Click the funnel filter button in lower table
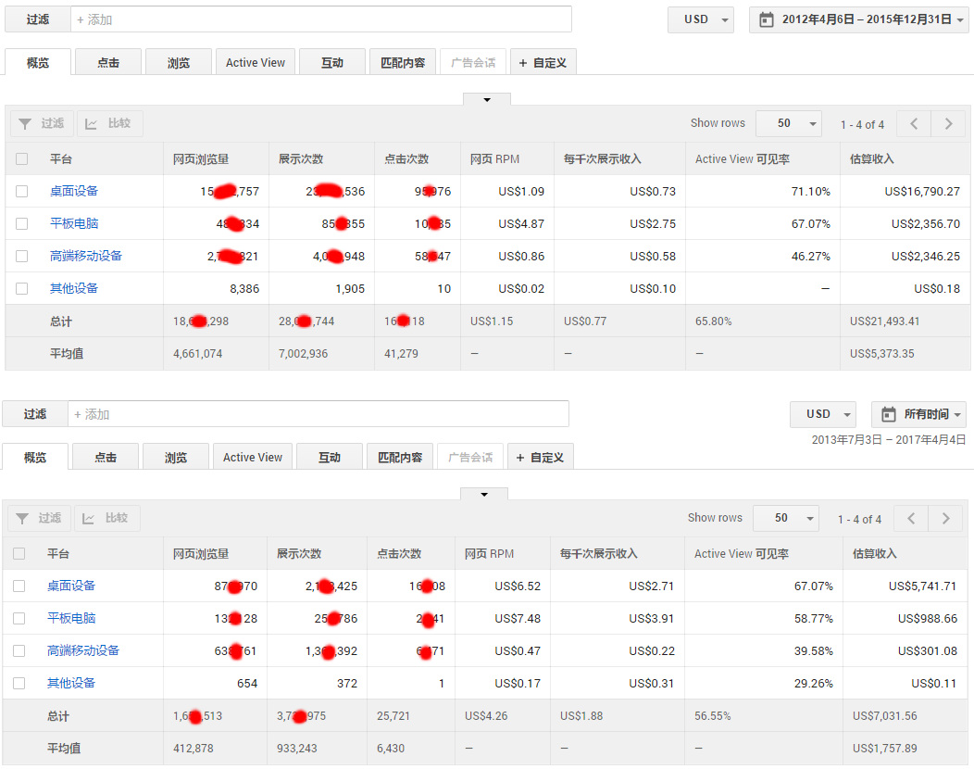Viewport: 974px width, 769px height. 38,518
